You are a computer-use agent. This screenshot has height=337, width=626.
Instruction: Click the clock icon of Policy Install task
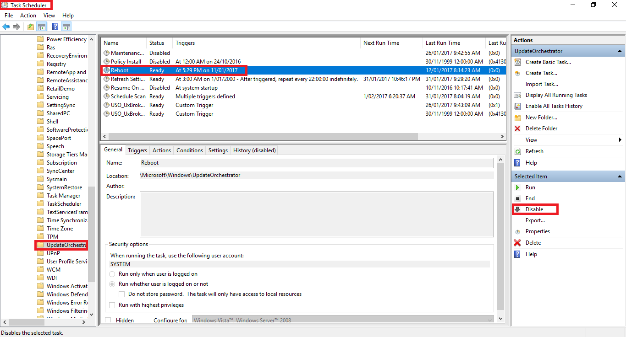click(107, 61)
